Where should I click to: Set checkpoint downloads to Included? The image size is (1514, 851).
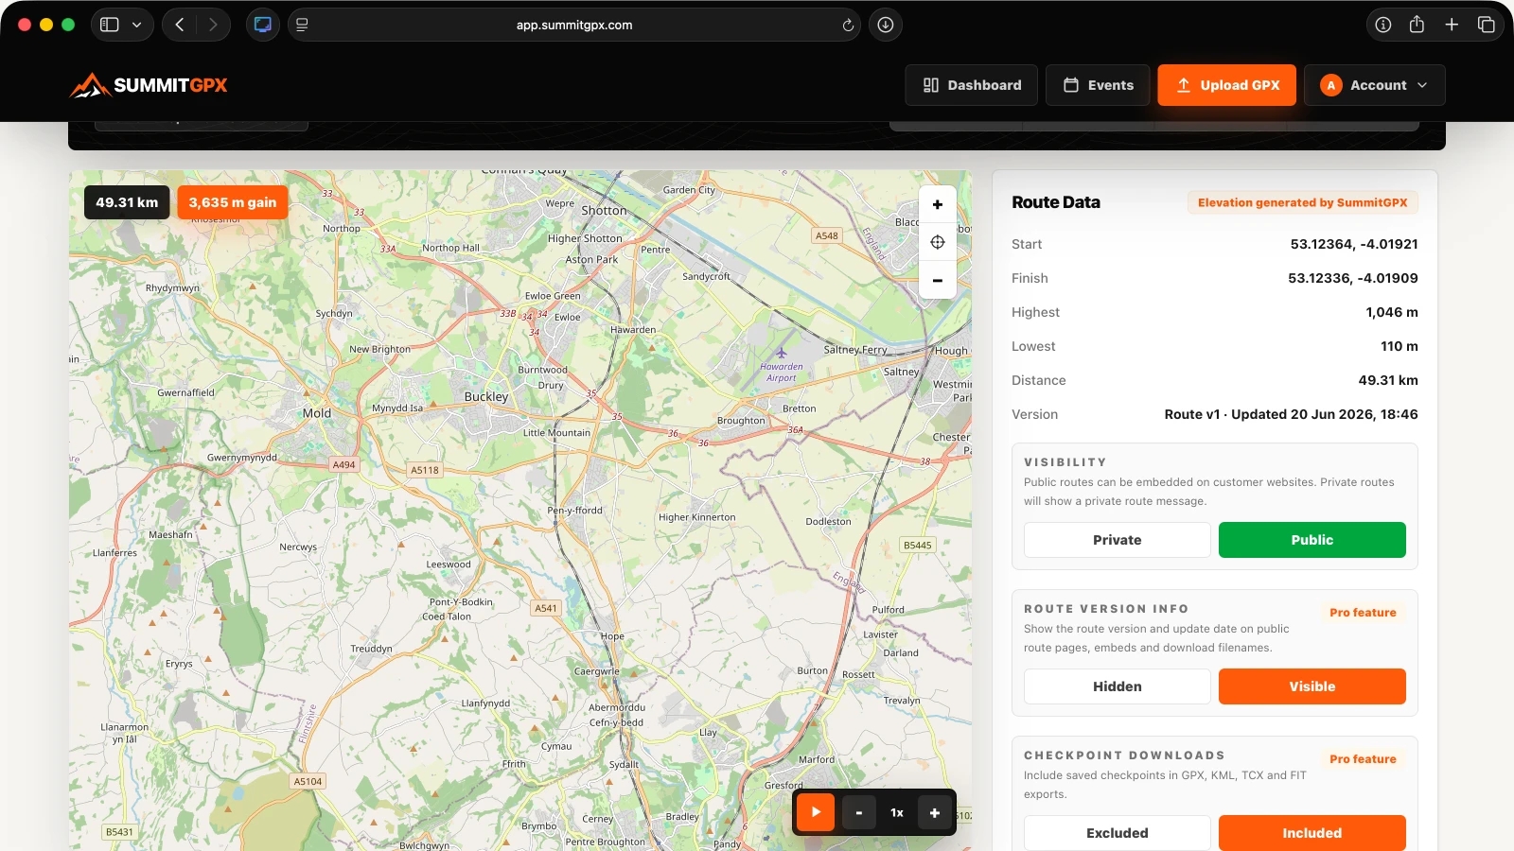pyautogui.click(x=1312, y=833)
